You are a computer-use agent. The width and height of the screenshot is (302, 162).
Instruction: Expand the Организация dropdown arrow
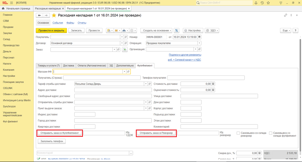click(x=195, y=49)
